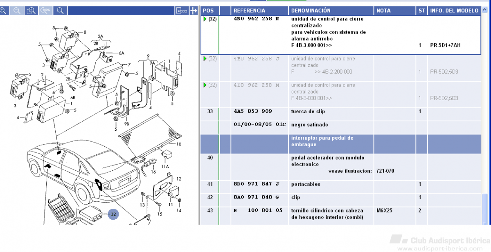Click the illustration thumbnails strip icon
This screenshot has width=491, height=252.
point(181,11)
